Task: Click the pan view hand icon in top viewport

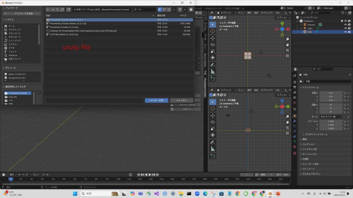Action: pos(287,44)
